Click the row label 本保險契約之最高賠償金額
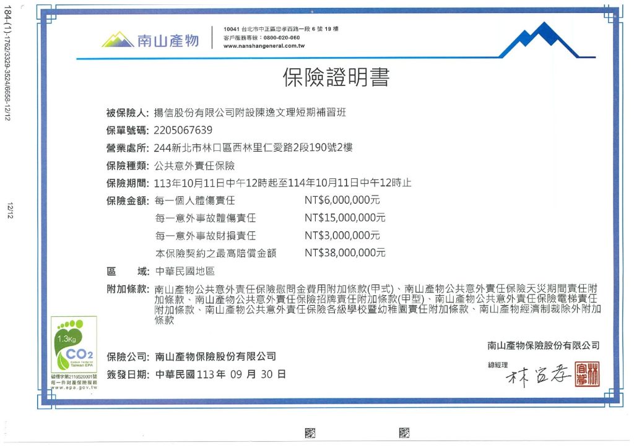The height and width of the screenshot is (448, 634). (x=216, y=253)
